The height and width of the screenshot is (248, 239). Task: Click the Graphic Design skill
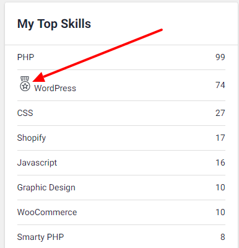pos(46,188)
